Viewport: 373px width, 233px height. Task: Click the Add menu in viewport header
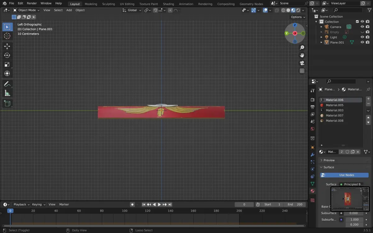[x=69, y=10]
